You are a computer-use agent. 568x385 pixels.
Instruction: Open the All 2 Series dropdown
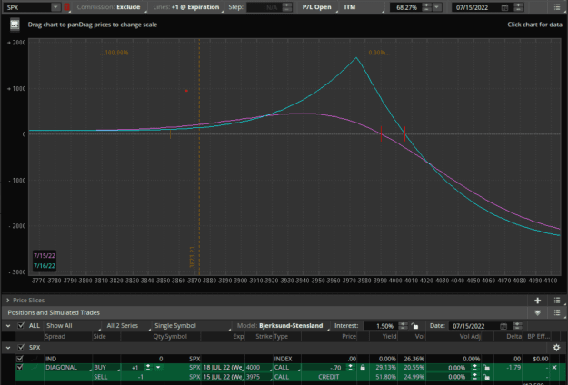pos(127,326)
